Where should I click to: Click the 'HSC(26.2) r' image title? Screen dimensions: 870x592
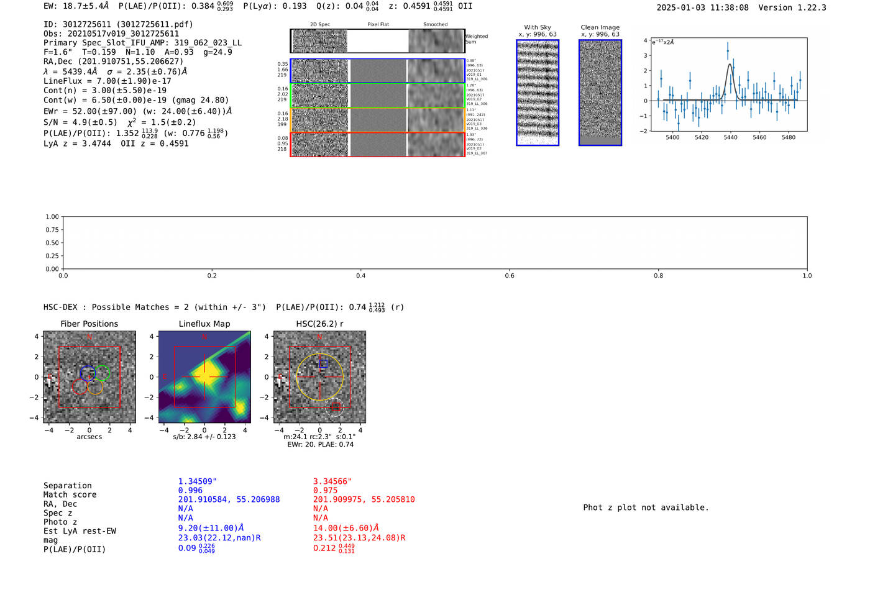point(319,324)
